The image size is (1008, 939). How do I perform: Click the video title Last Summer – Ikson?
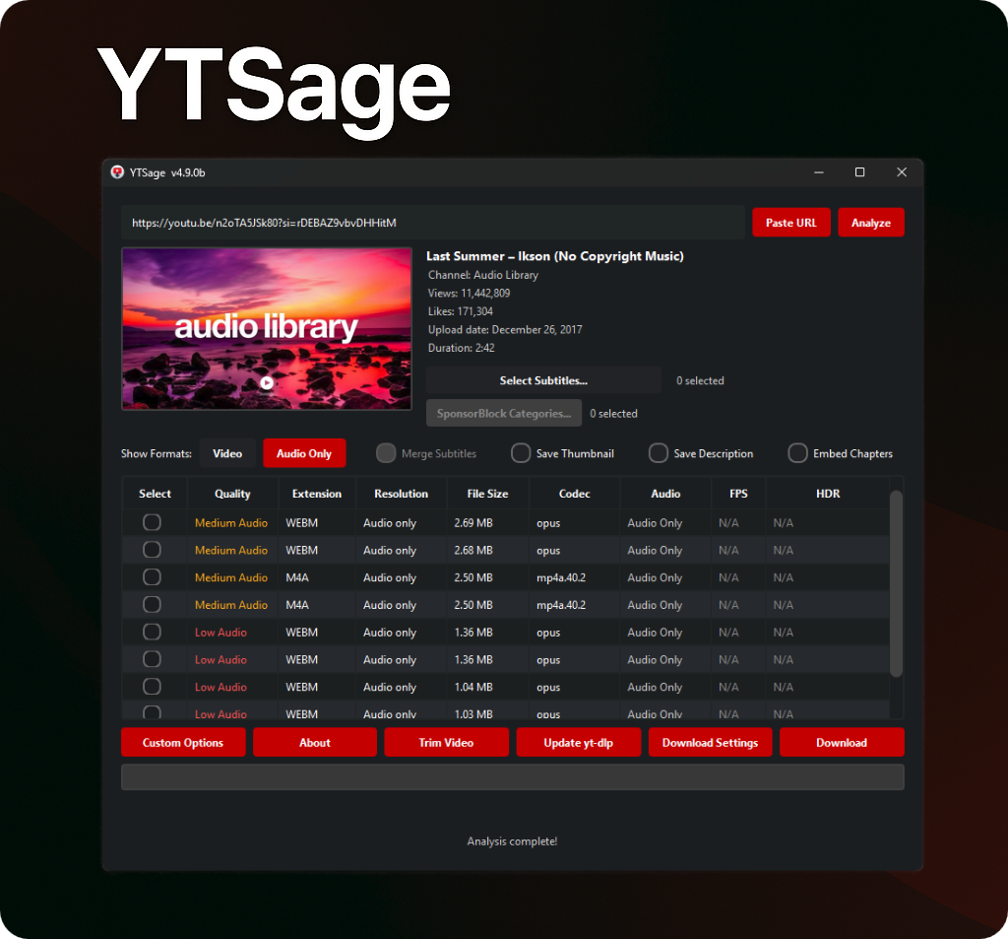[x=555, y=256]
